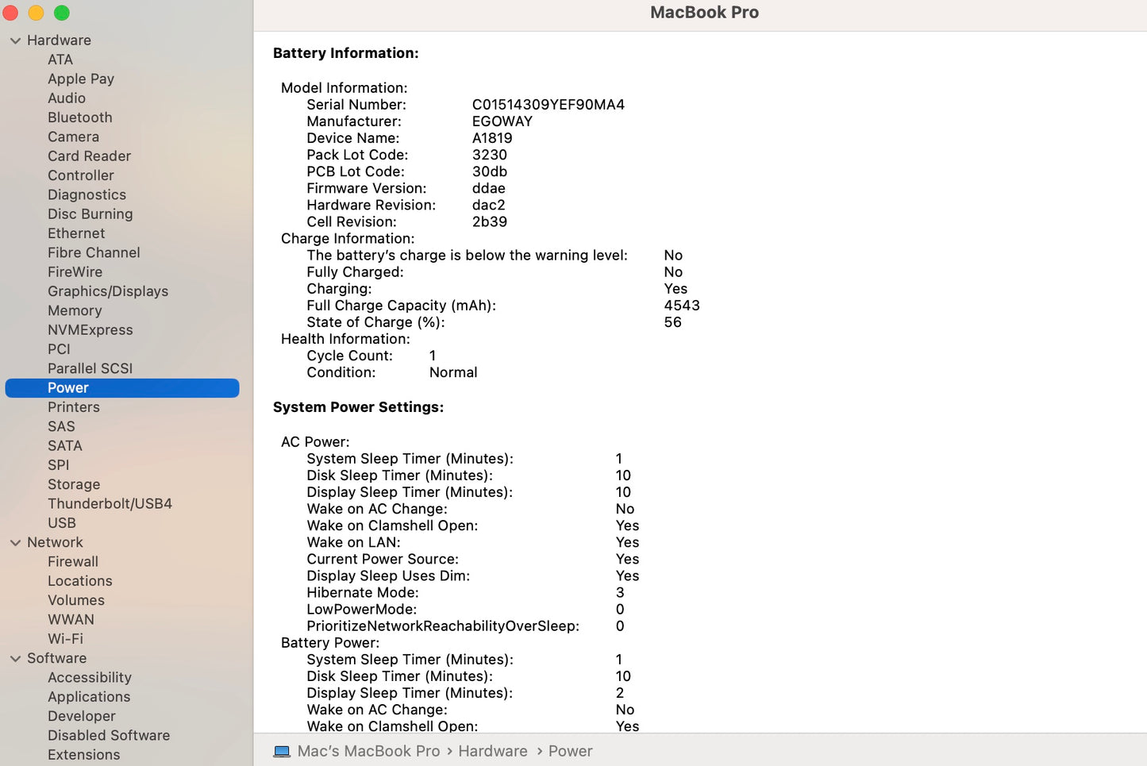Select Camera in the sidebar
Screen dimensions: 1147x766
pos(73,137)
